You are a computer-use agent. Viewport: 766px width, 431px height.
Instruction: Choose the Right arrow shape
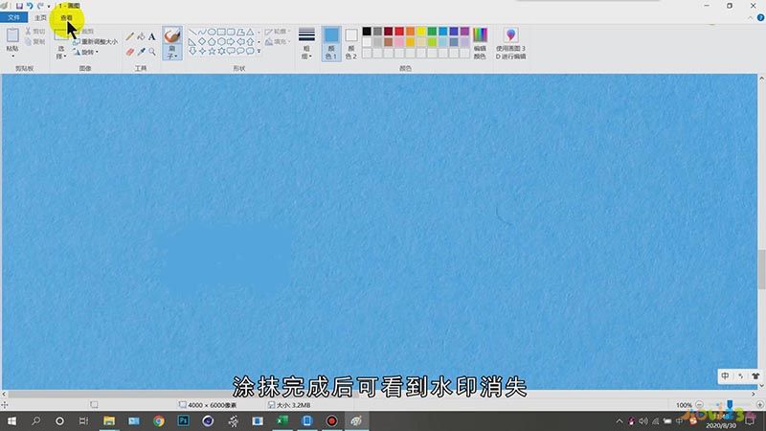(x=231, y=41)
